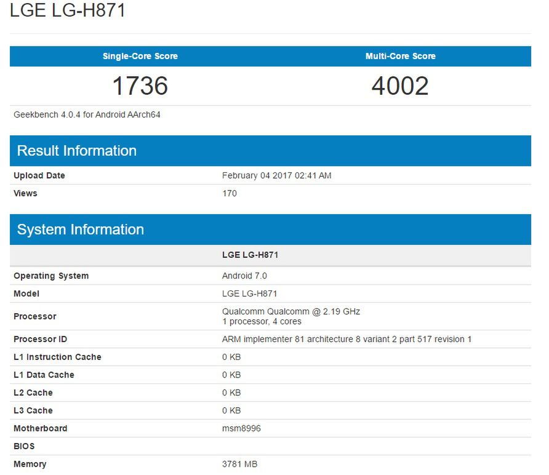Click the Model row LGE LG-H871
This screenshot has width=549, height=475.
coord(250,293)
